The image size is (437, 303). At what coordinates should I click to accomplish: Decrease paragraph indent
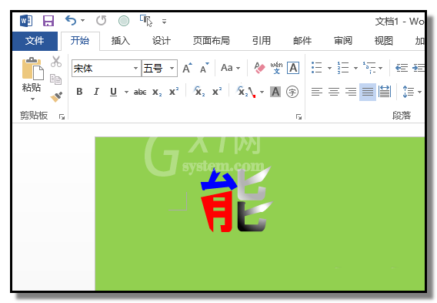point(402,68)
